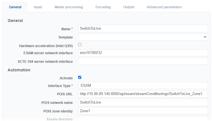Switch to the General tab
This screenshot has height=121, width=212.
coord(15,7)
